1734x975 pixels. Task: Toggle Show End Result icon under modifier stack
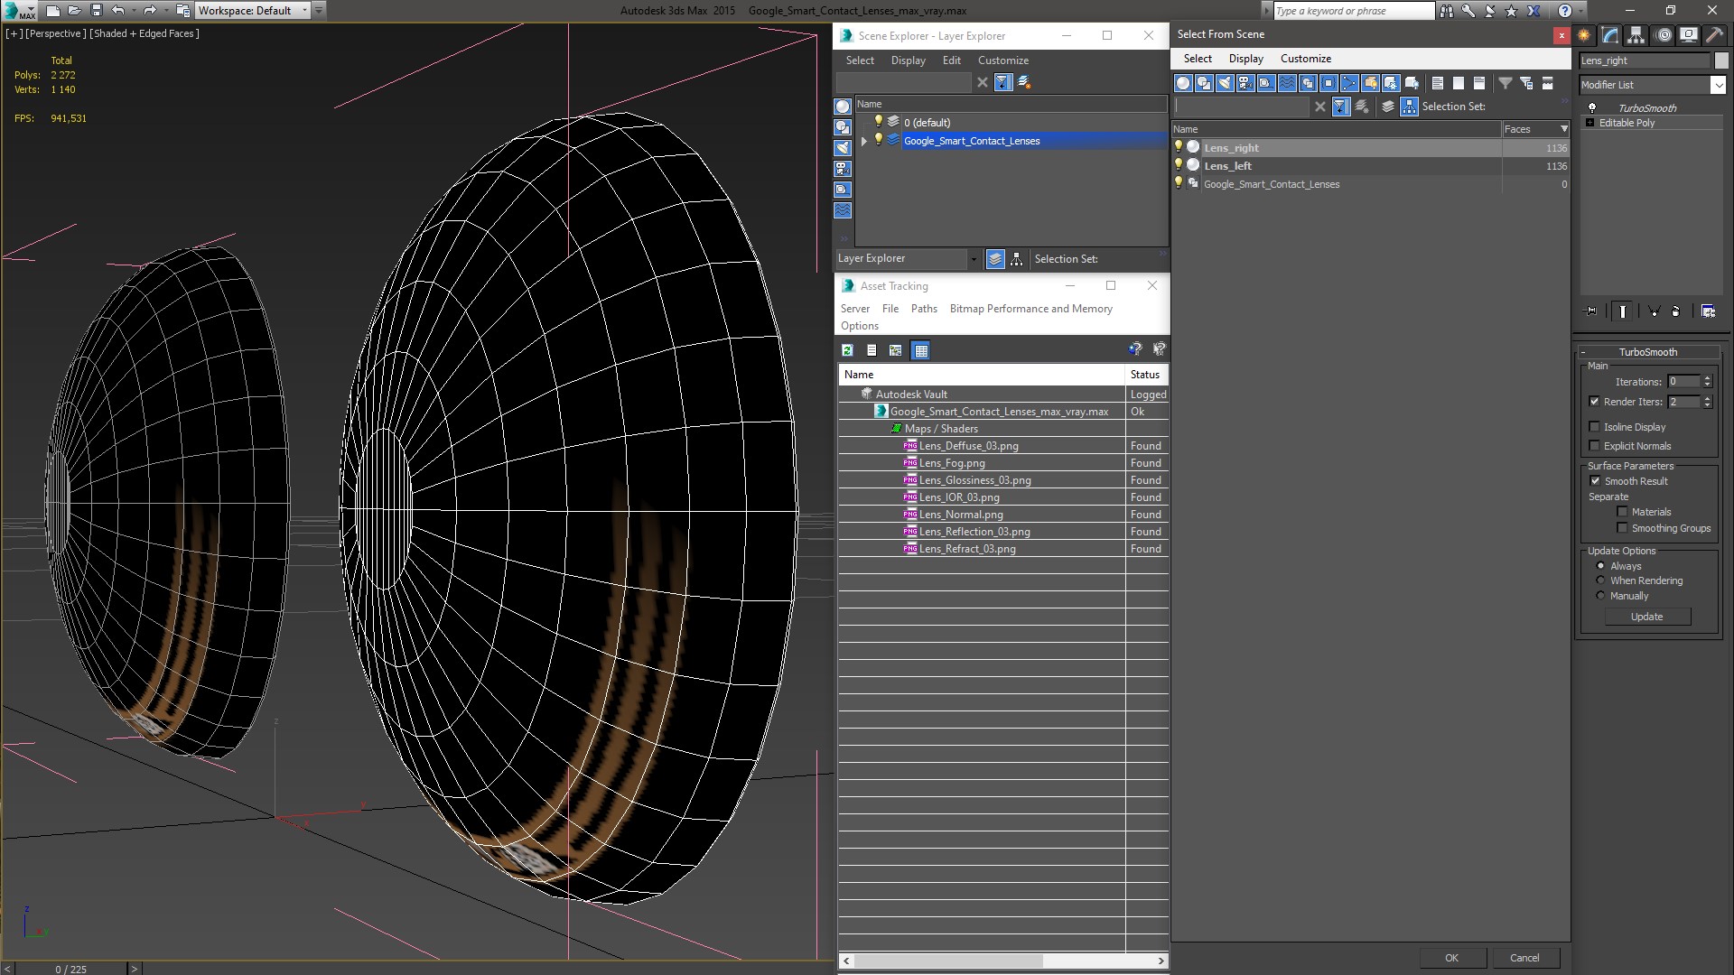1623,311
